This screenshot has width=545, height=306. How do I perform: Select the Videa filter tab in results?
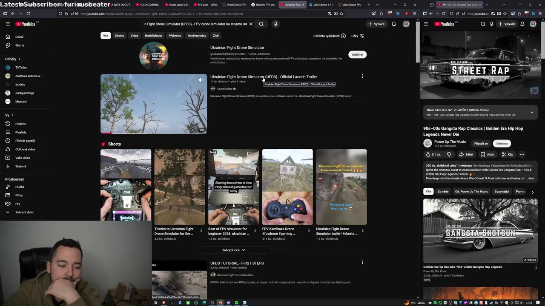135,36
